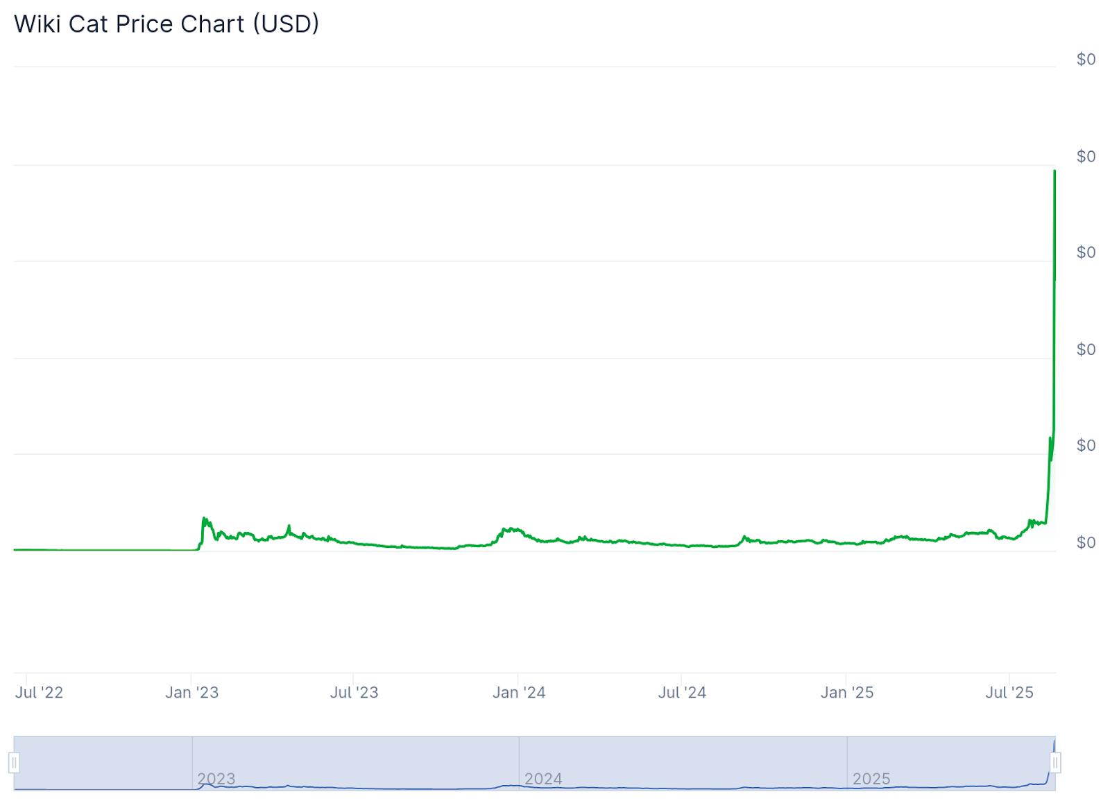Click the 2024 label in the navigator
The width and height of the screenshot is (1110, 810).
tap(543, 779)
